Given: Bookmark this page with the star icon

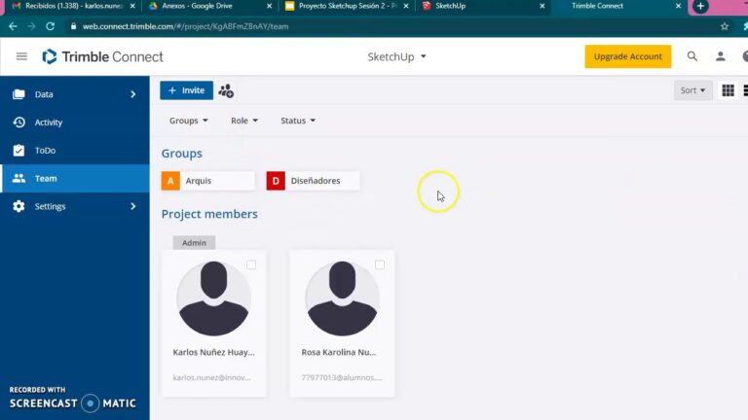Looking at the screenshot, I should point(724,26).
